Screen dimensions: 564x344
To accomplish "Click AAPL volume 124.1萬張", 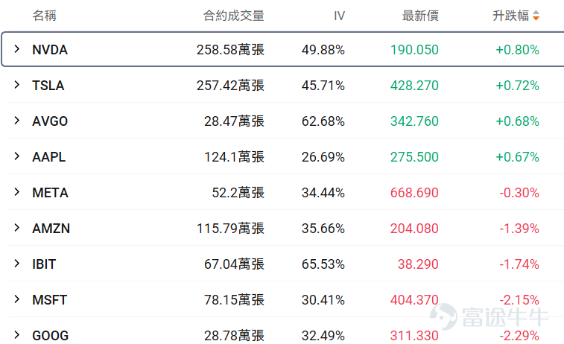I will coord(234,157).
